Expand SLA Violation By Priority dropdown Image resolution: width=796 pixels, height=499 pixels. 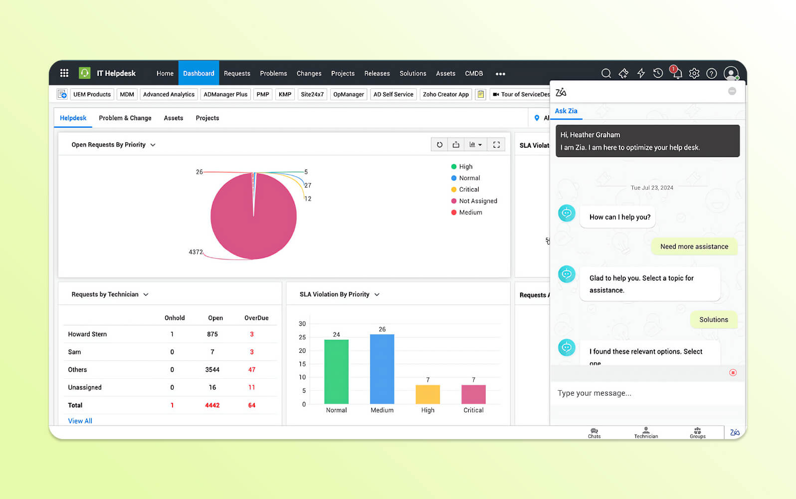click(377, 295)
